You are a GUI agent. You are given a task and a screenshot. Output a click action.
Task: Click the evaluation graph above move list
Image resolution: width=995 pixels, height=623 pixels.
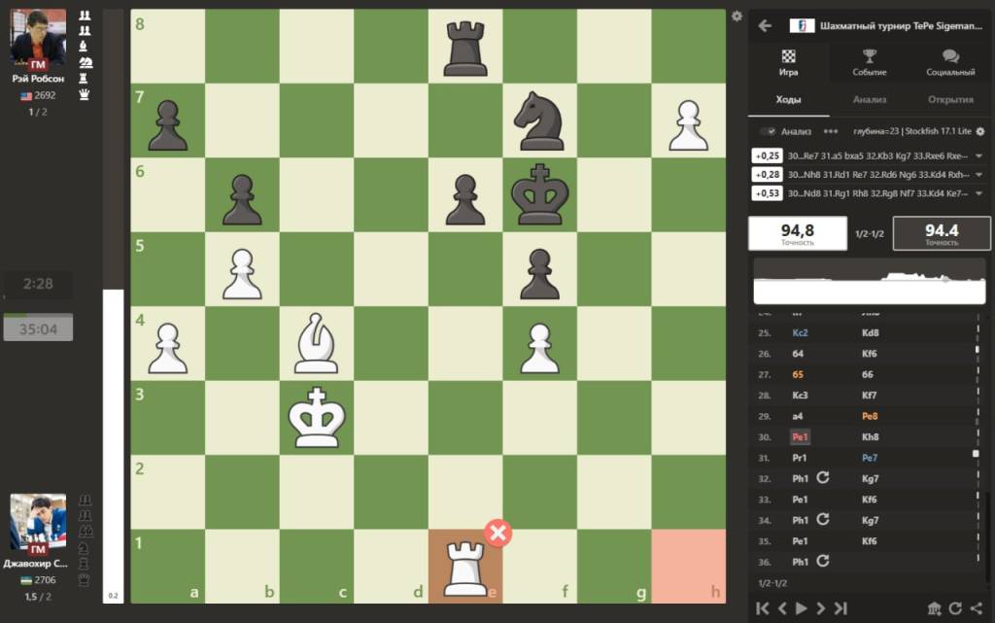click(x=869, y=283)
